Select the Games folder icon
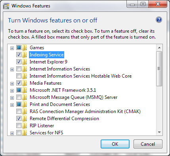This screenshot has height=156, width=170. 25,48
